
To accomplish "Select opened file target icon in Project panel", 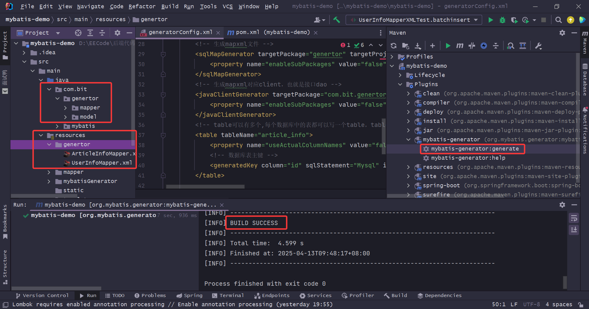I will tap(78, 33).
